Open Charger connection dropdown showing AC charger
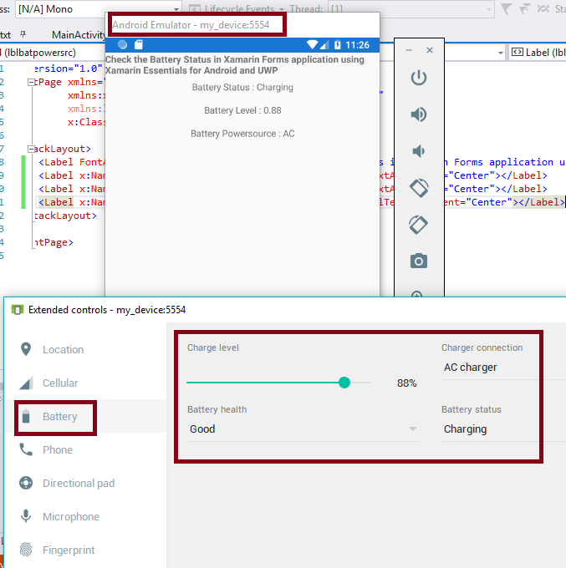The height and width of the screenshot is (568, 566). pyautogui.click(x=503, y=368)
